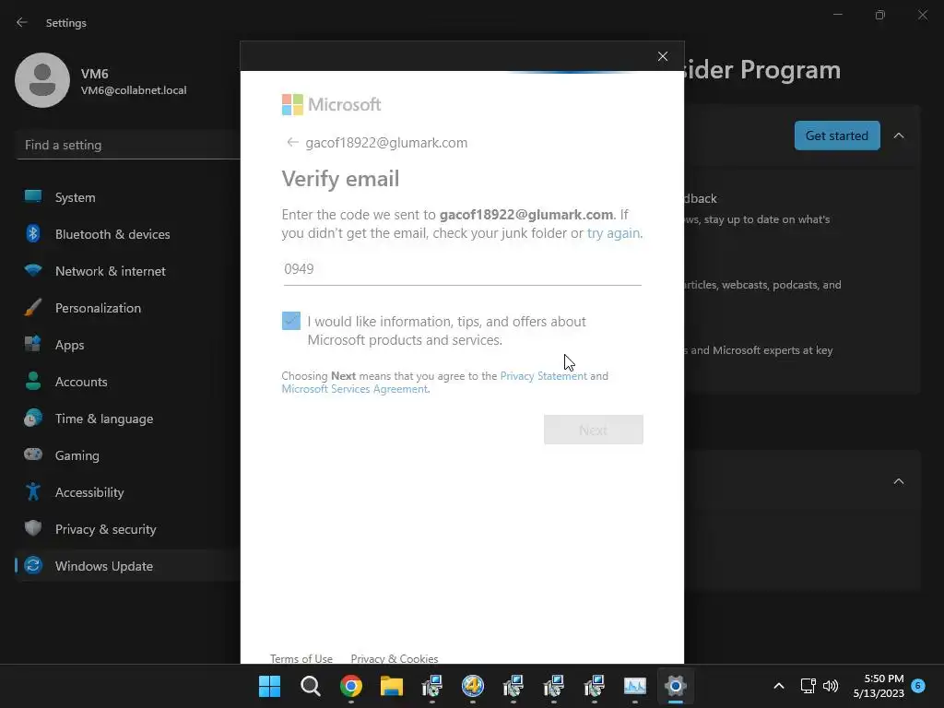Launch Google Chrome from taskbar
The image size is (944, 708).
click(x=351, y=686)
